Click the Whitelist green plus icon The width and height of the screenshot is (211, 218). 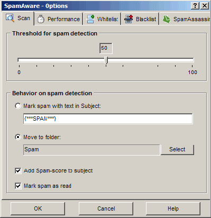click(90, 19)
